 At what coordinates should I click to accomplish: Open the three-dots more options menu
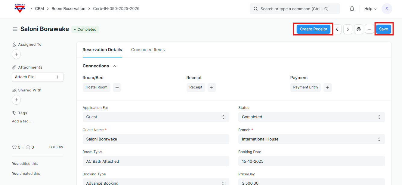pyautogui.click(x=369, y=29)
